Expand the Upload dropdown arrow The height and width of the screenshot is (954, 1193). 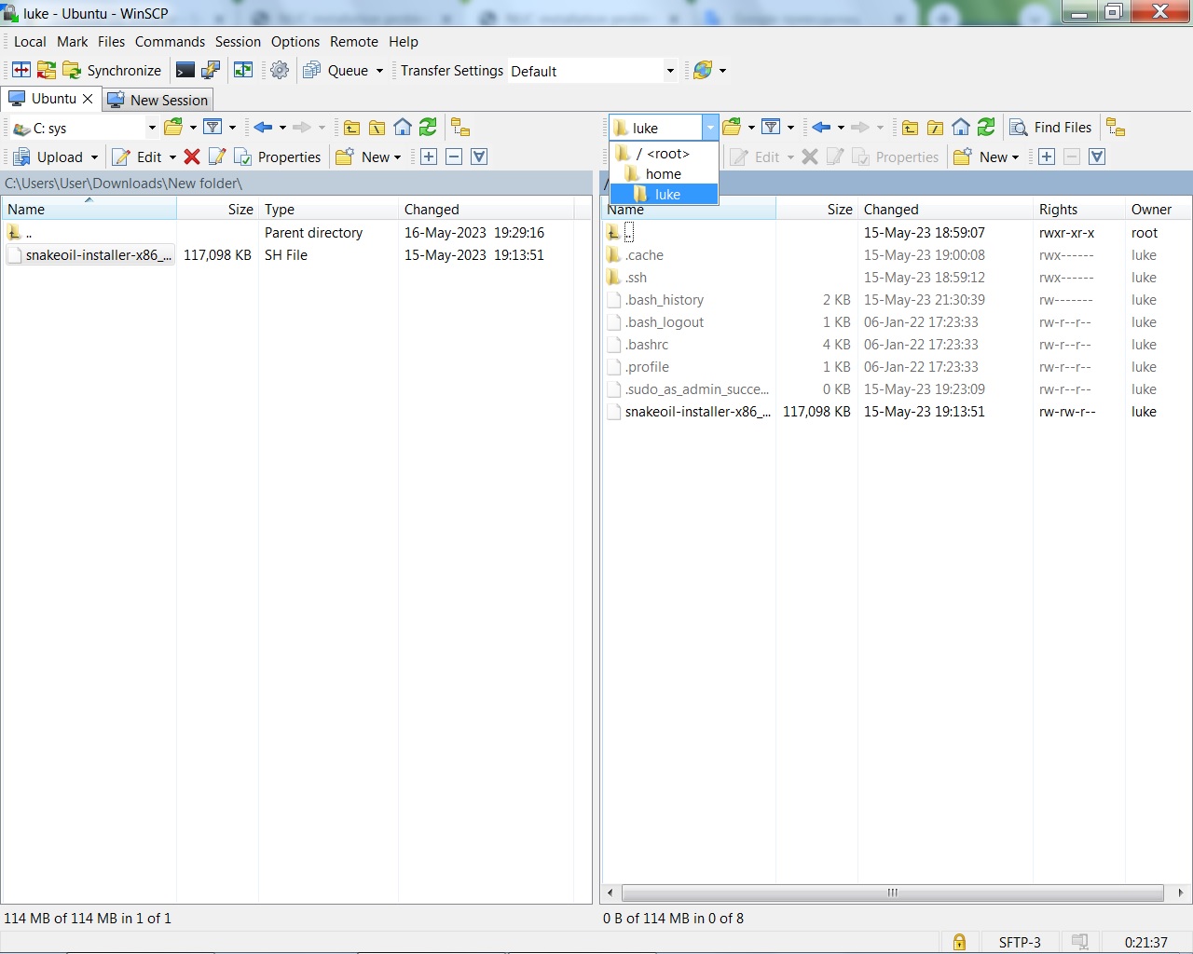94,157
